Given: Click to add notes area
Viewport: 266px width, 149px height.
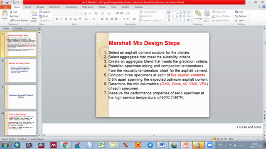Looking at the screenshot, I should (152, 128).
